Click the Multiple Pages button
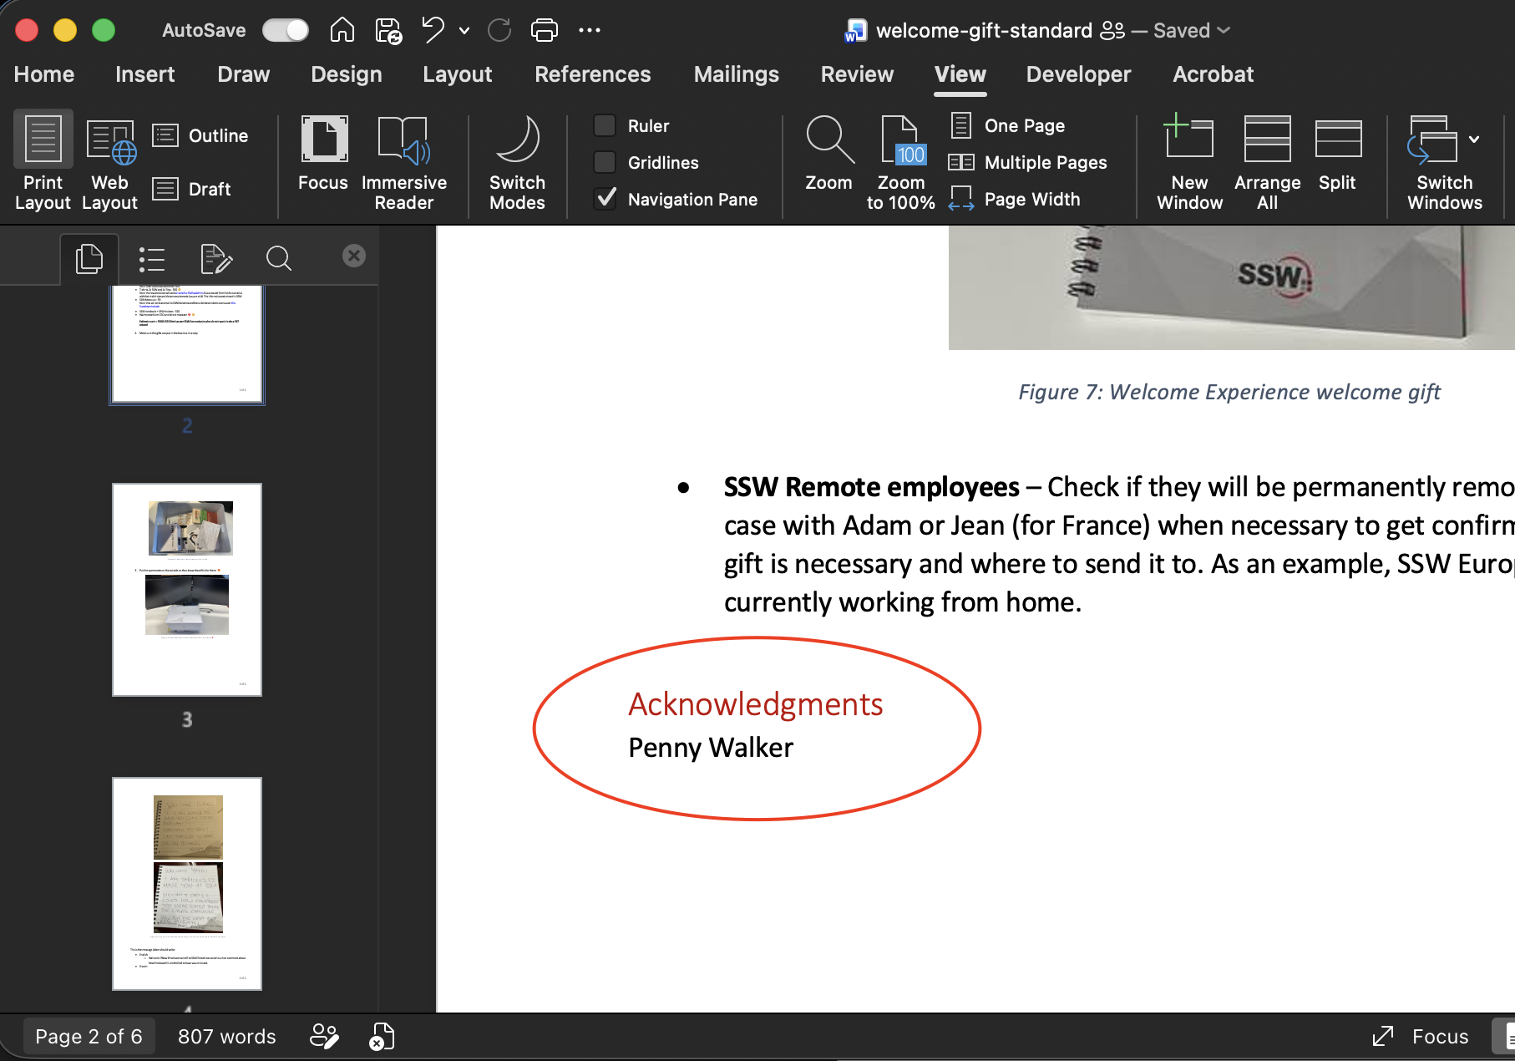Screen dimensions: 1515x1061 click(x=1028, y=162)
